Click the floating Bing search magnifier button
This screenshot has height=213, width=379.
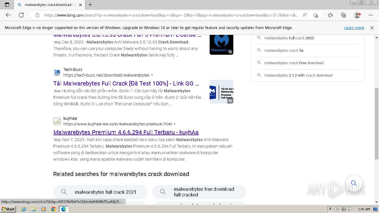click(354, 183)
